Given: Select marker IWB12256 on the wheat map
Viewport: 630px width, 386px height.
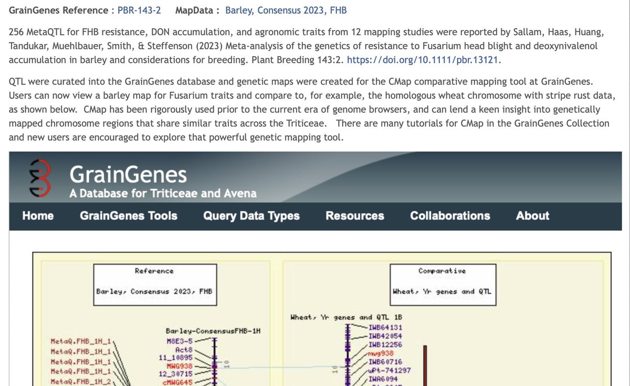Looking at the screenshot, I should 385,344.
